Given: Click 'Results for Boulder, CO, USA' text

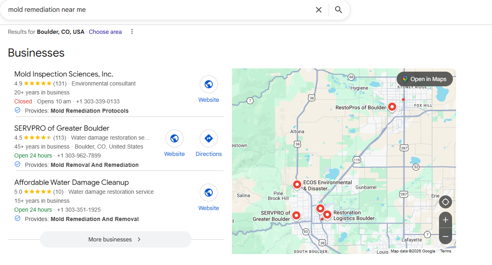Looking at the screenshot, I should point(46,32).
